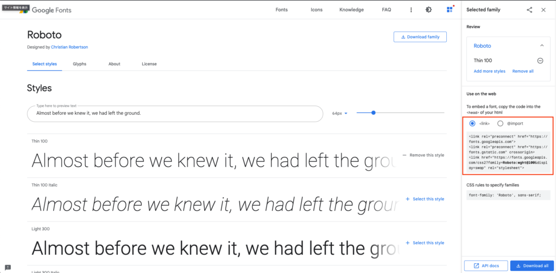The height and width of the screenshot is (273, 556).
Task: Click the feedback icon at bottom left
Action: point(8,267)
